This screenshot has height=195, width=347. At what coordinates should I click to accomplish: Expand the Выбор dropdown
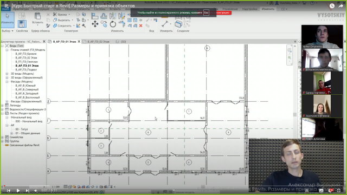click(8, 31)
